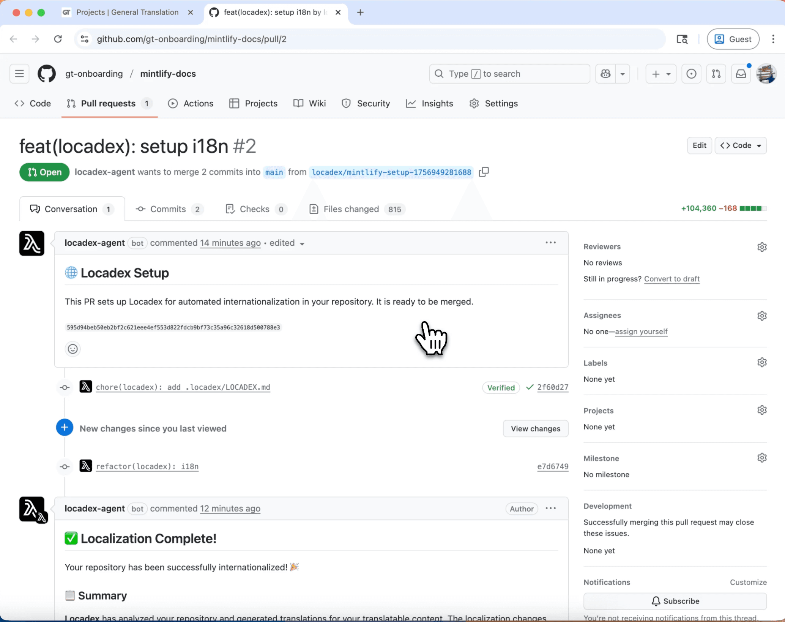This screenshot has height=622, width=785.
Task: Open the Milestone settings gear
Action: pyautogui.click(x=762, y=457)
